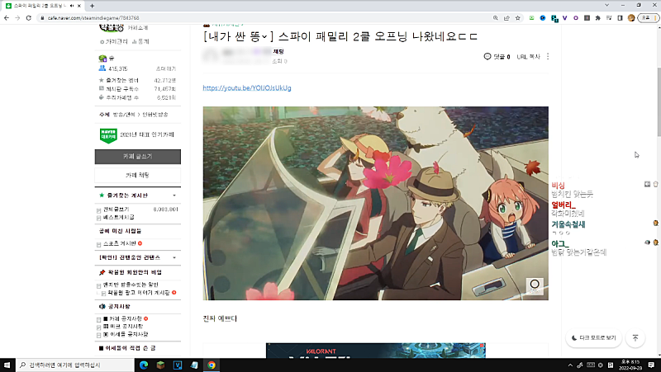Open the Chrome taskbar icon
This screenshot has width=661, height=372.
pyautogui.click(x=212, y=365)
